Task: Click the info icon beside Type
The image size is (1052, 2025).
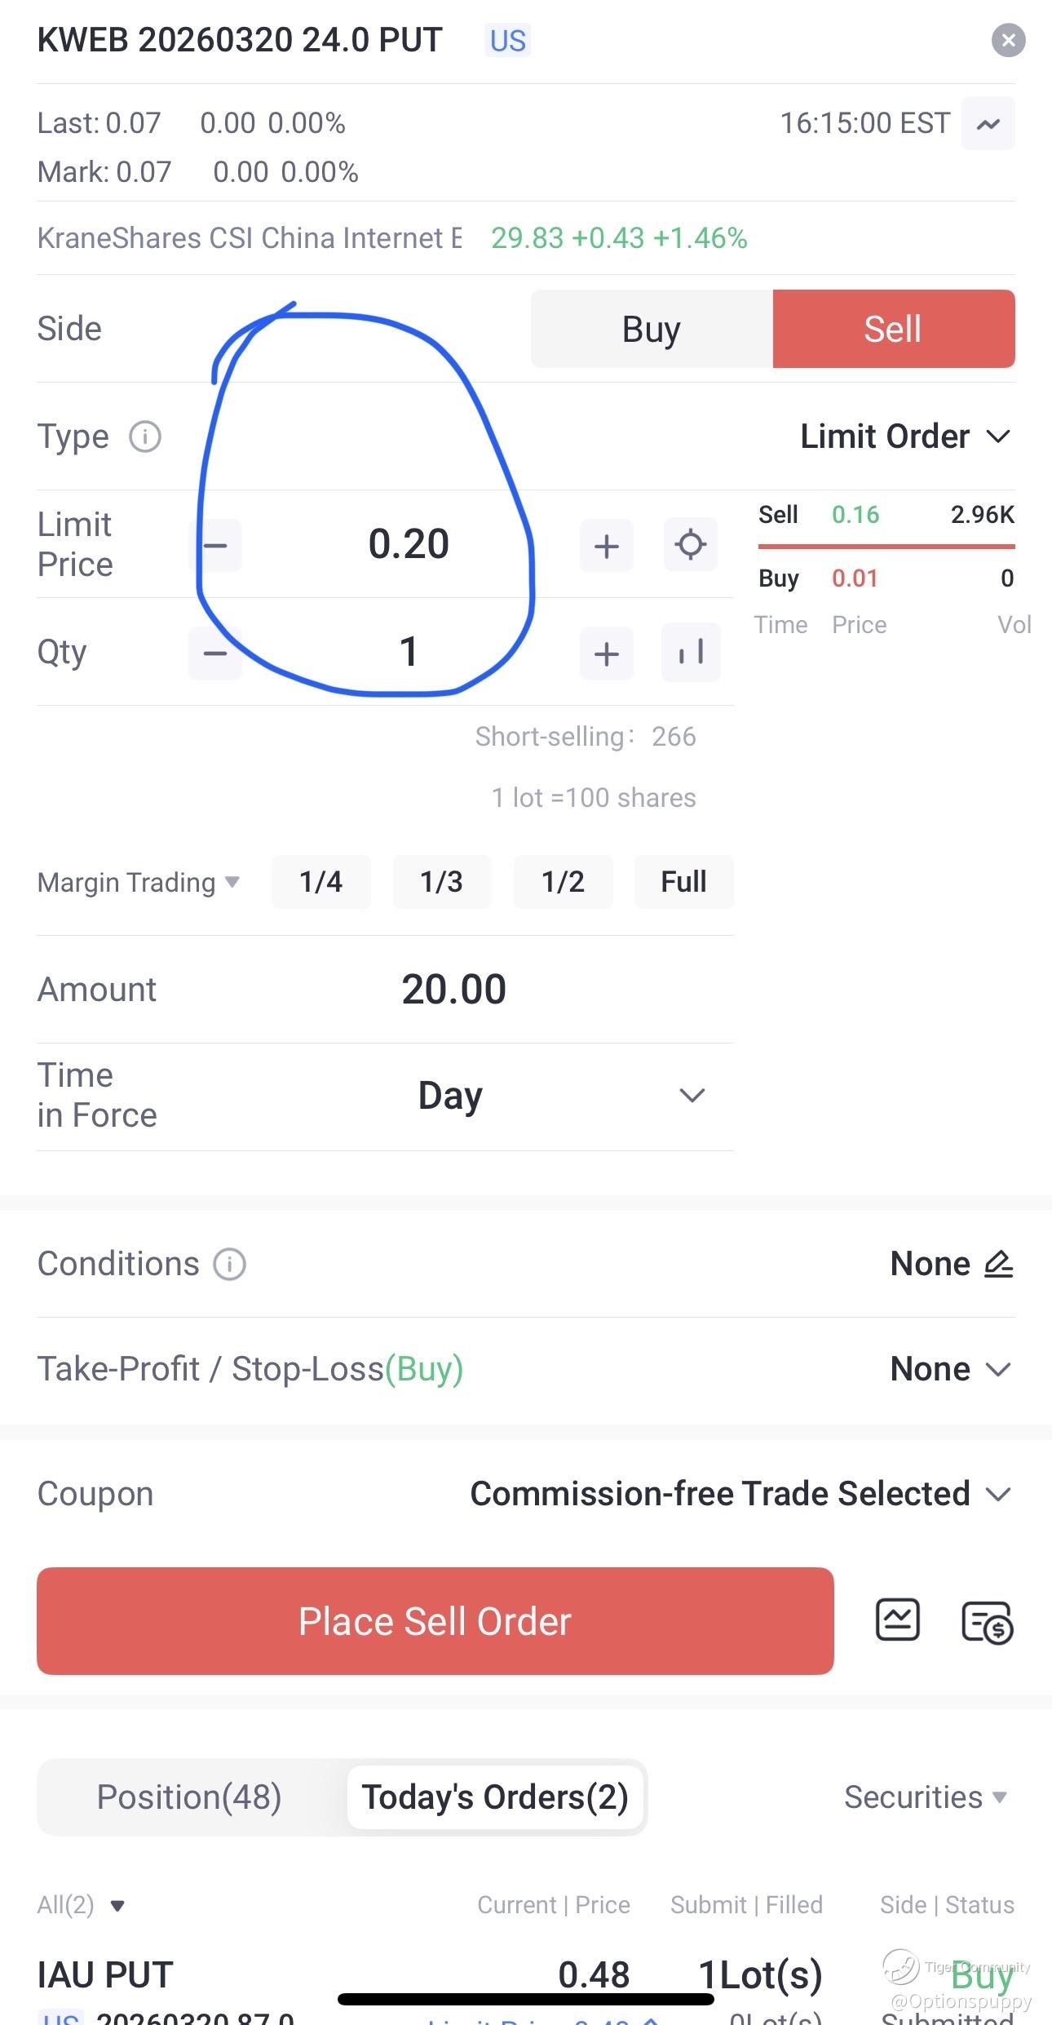Action: (x=145, y=436)
